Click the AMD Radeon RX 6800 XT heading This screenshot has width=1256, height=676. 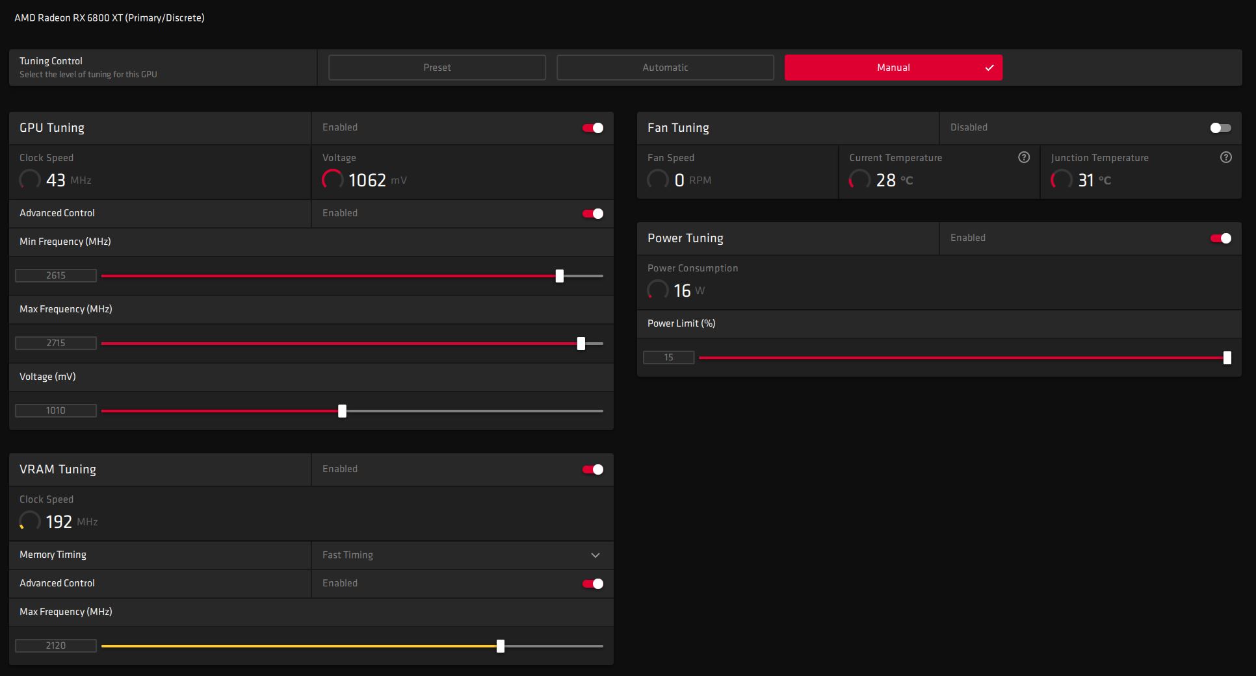tap(109, 18)
